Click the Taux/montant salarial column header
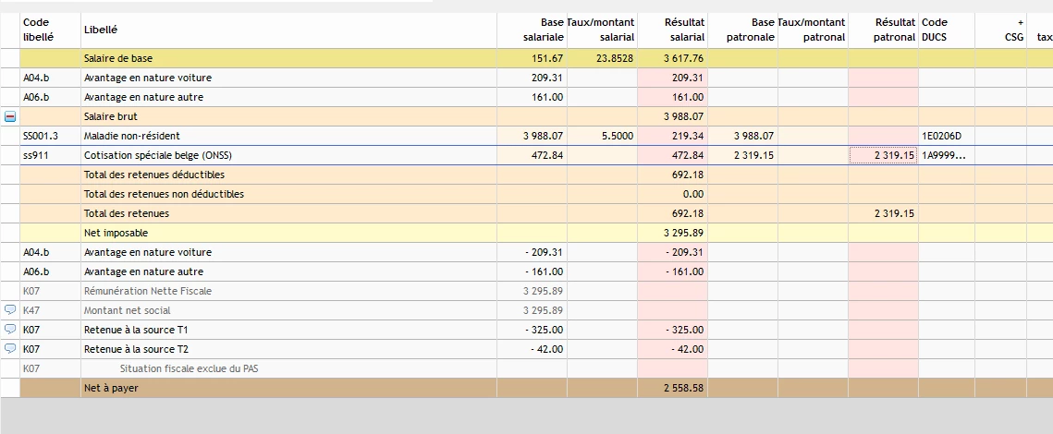Viewport: 1053px width, 434px height. pyautogui.click(x=602, y=30)
